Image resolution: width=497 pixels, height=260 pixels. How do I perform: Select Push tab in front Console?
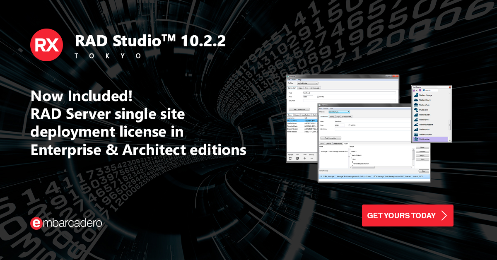(x=346, y=144)
